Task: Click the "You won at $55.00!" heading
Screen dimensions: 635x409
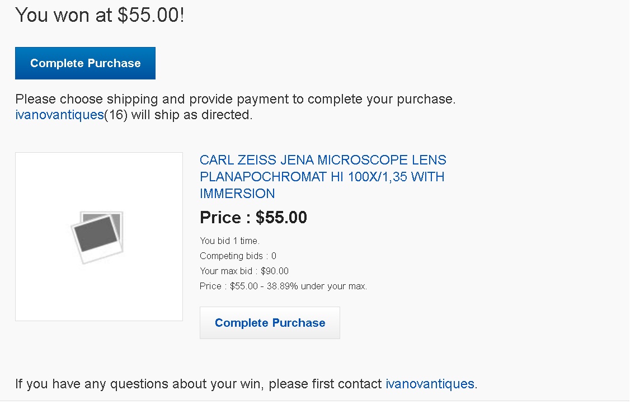Action: [x=100, y=16]
